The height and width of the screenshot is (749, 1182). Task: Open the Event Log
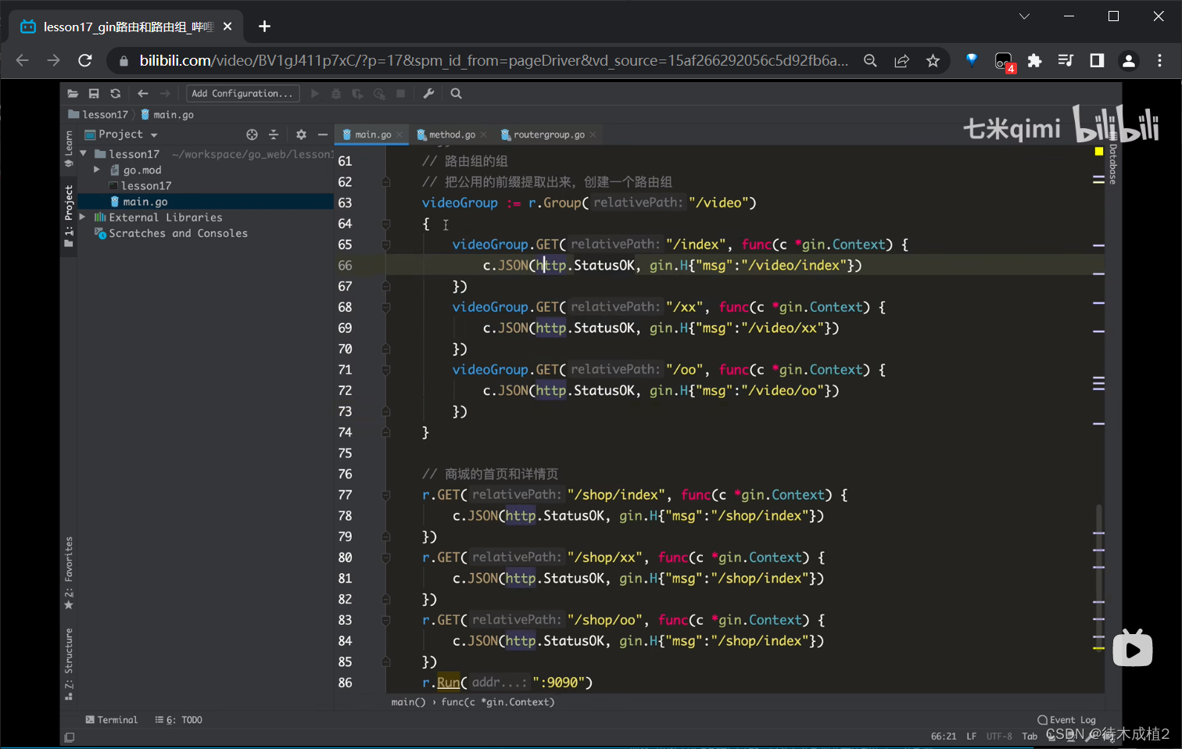coord(1066,720)
